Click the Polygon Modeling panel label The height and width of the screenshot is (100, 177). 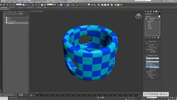pyautogui.click(x=5, y=9)
